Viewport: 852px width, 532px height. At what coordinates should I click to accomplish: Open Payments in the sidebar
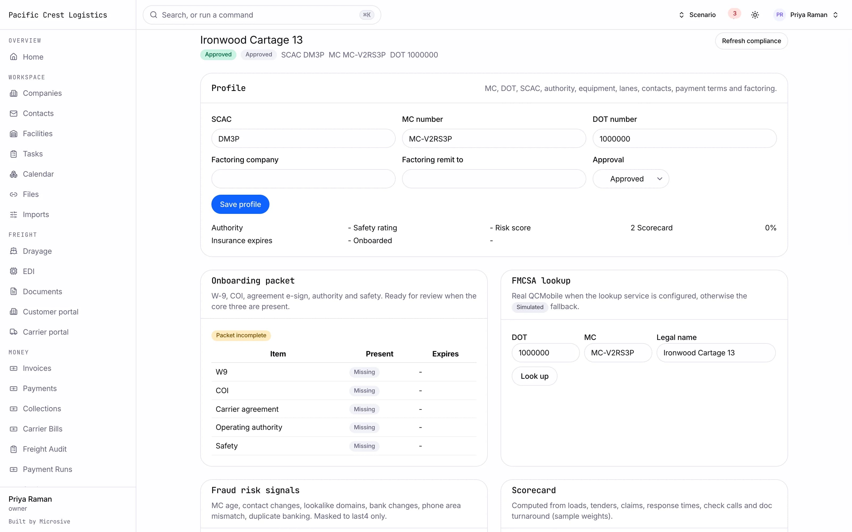(39, 388)
